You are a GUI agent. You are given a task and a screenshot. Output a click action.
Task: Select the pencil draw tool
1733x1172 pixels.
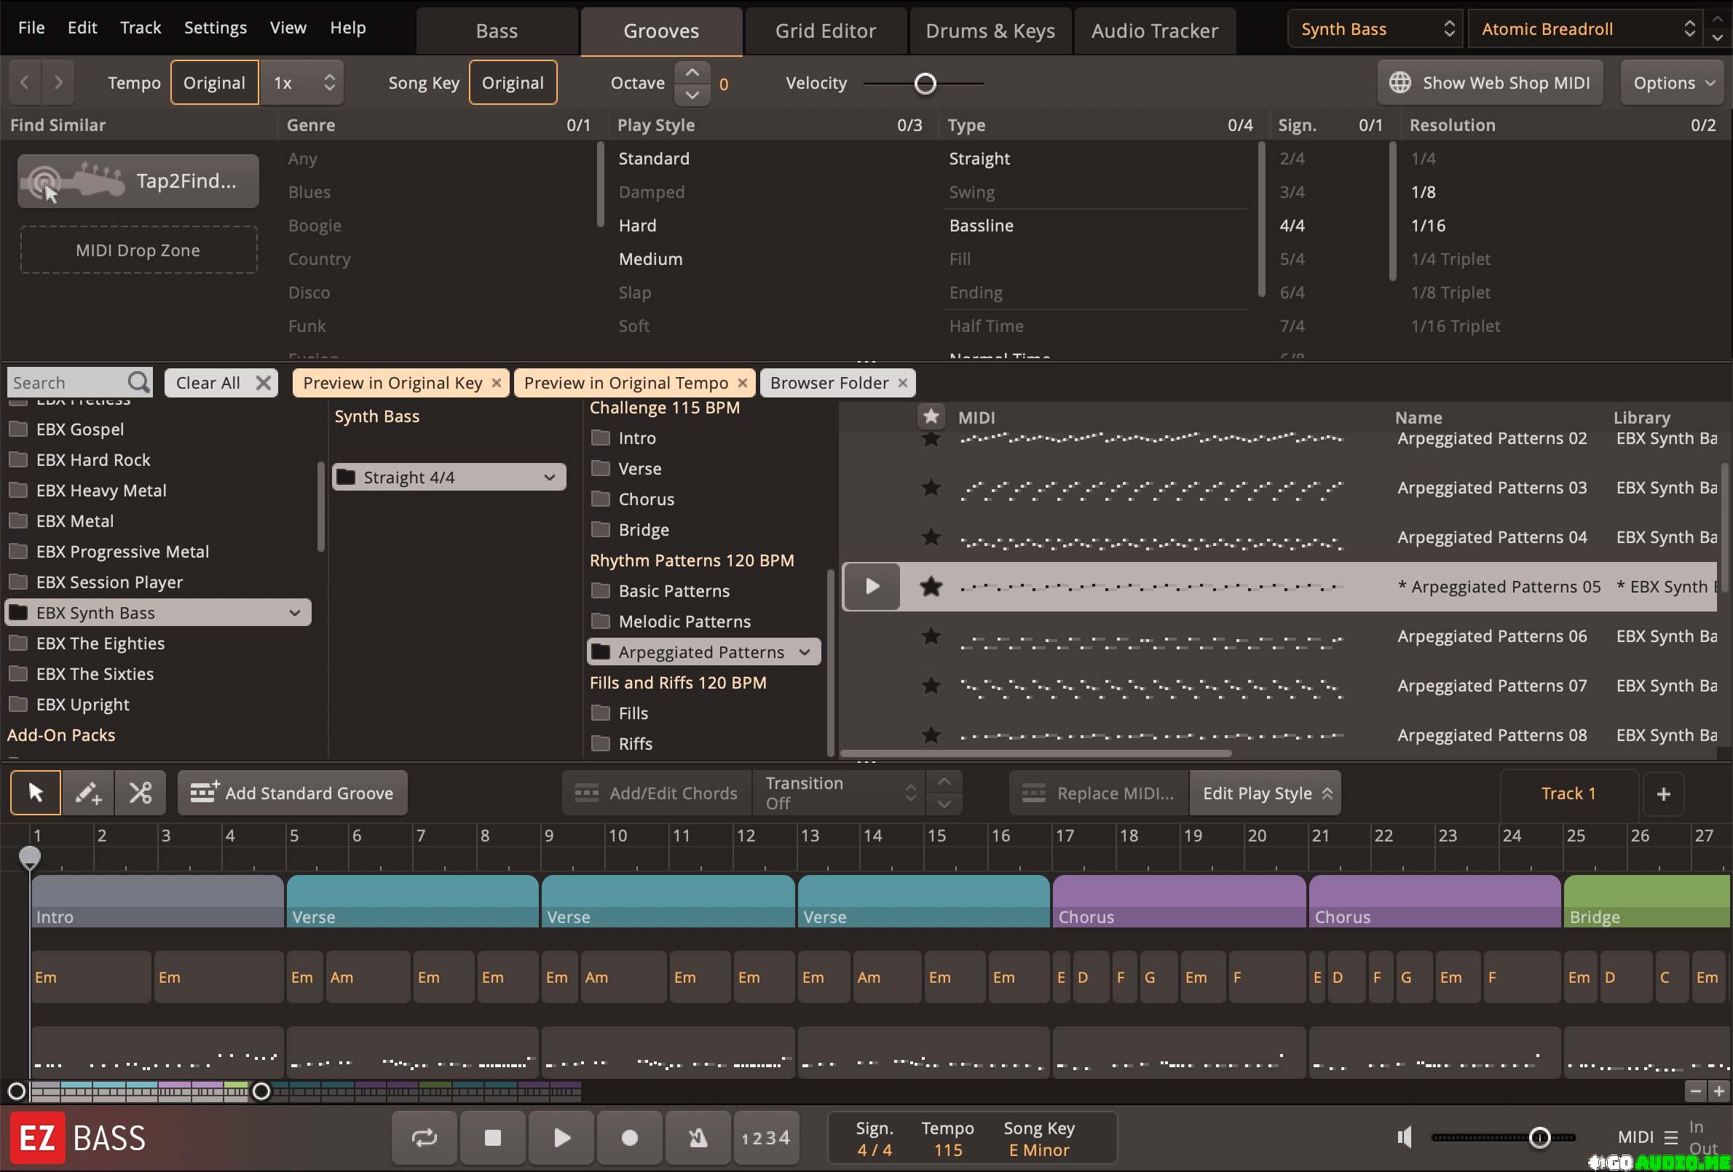point(88,793)
